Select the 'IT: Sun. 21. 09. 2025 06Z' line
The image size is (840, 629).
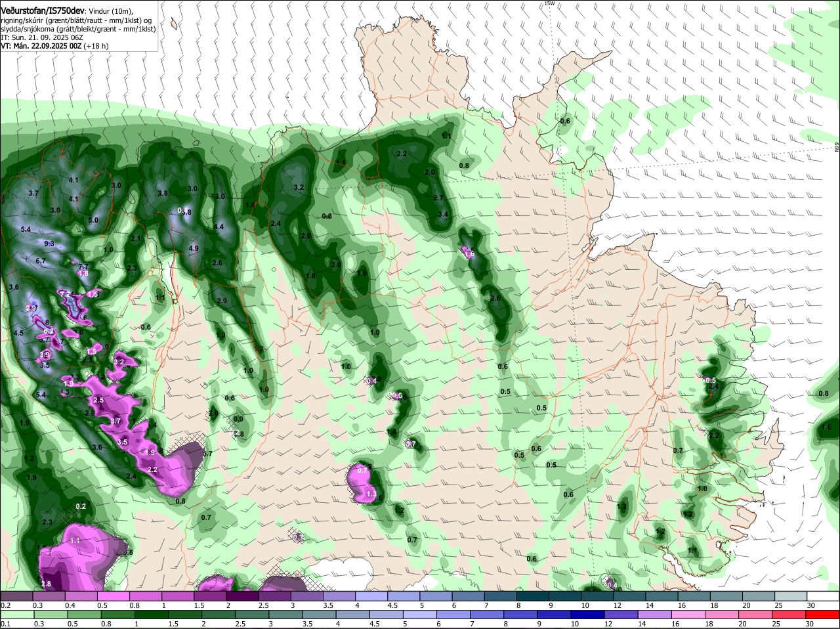42,37
